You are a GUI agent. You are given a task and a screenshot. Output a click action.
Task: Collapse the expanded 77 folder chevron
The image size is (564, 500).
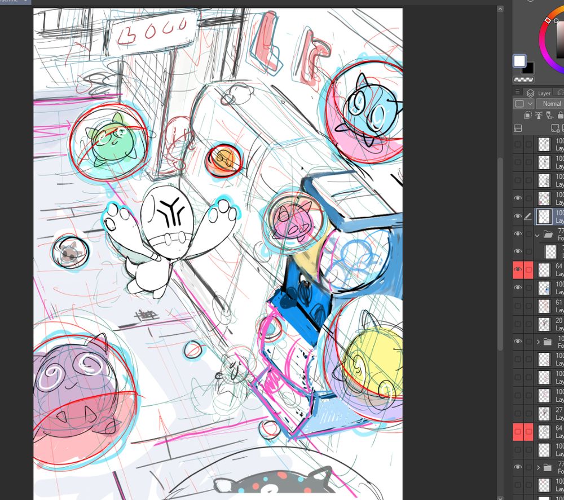537,235
